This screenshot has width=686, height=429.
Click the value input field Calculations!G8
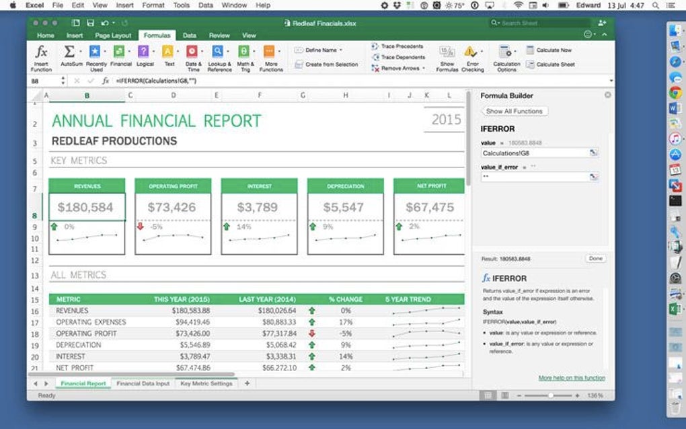point(536,153)
